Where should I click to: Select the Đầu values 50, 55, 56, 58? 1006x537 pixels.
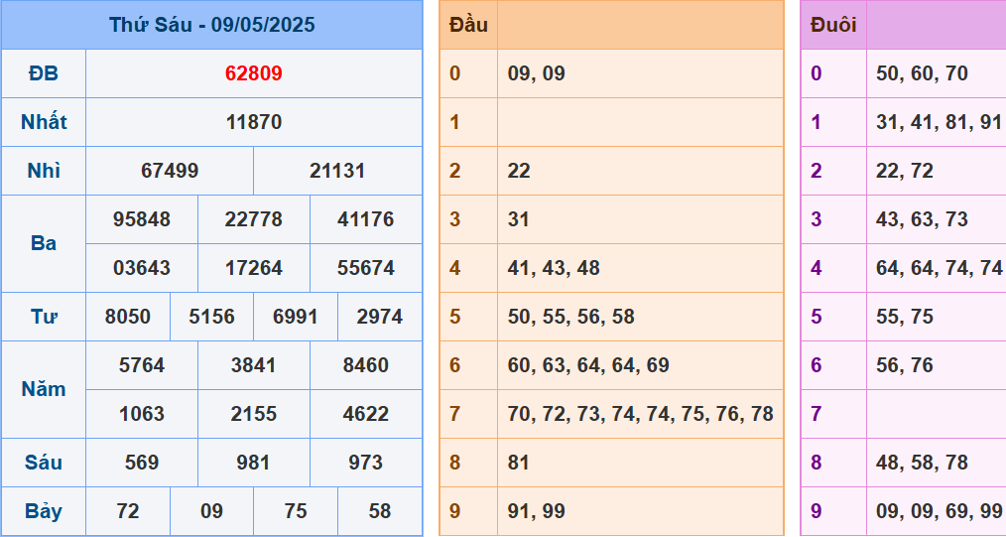571,317
